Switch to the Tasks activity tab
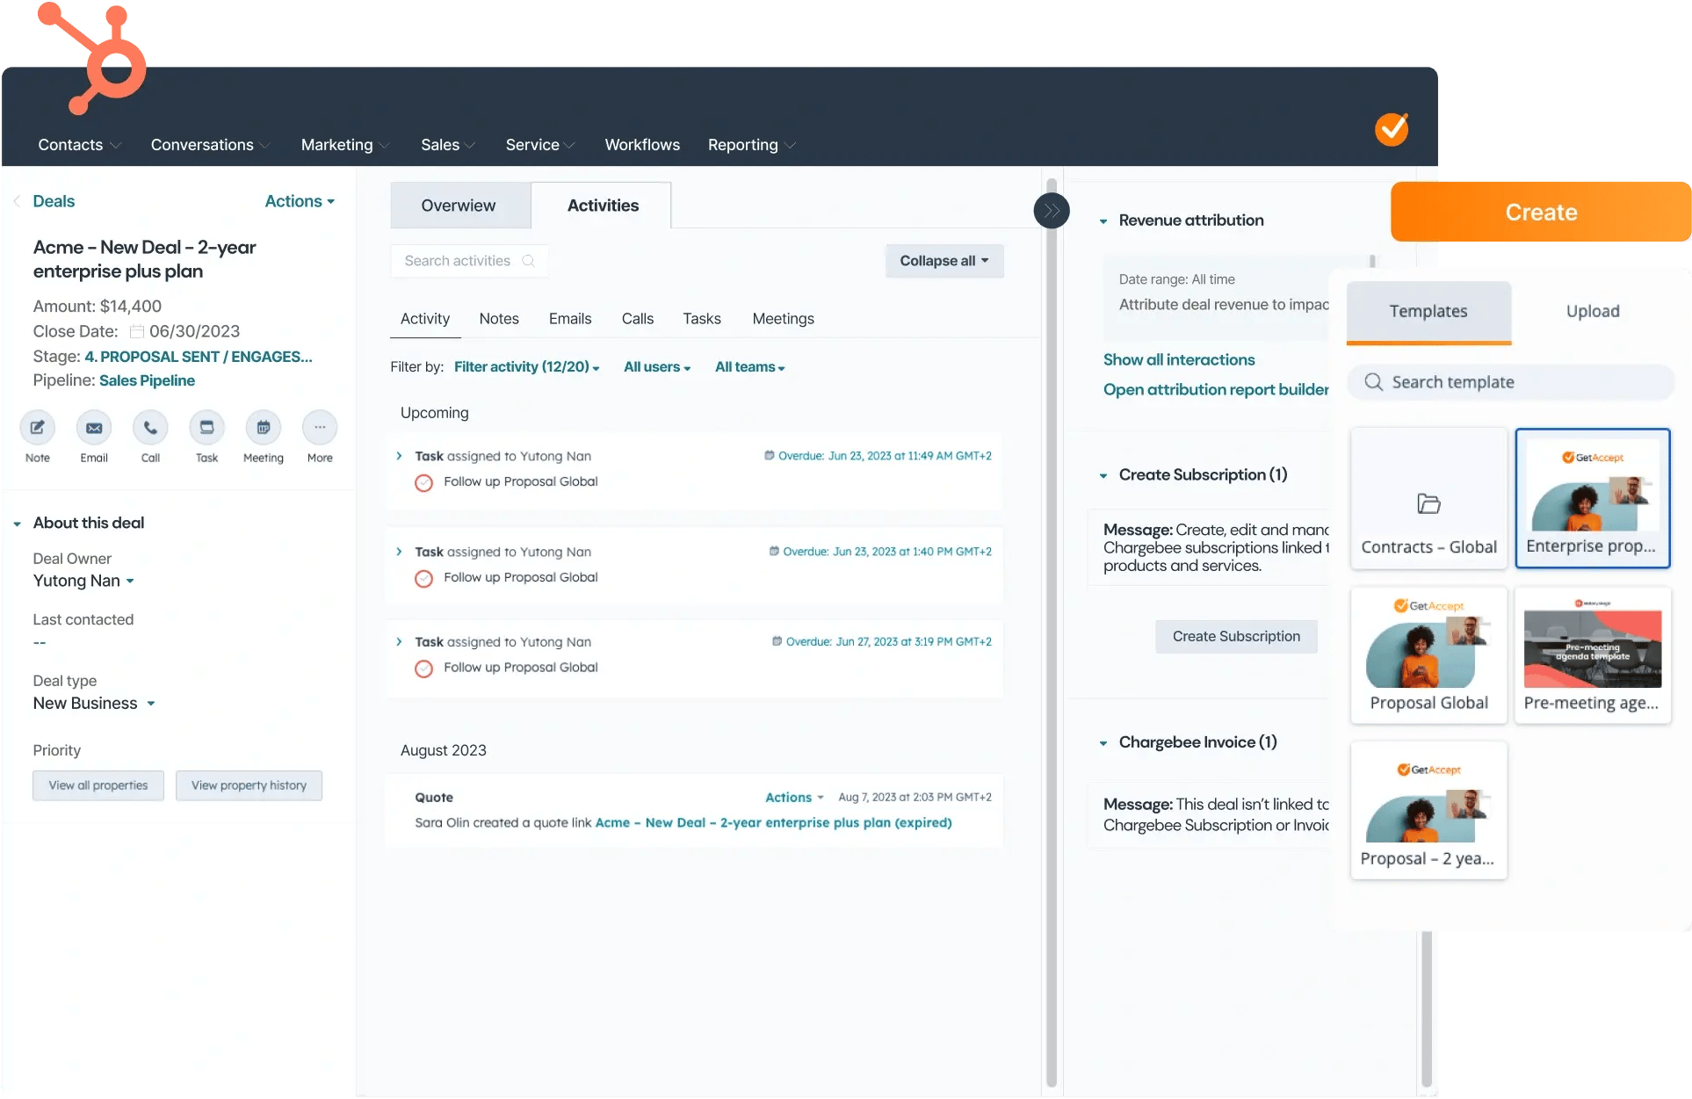1692x1099 pixels. (x=702, y=319)
